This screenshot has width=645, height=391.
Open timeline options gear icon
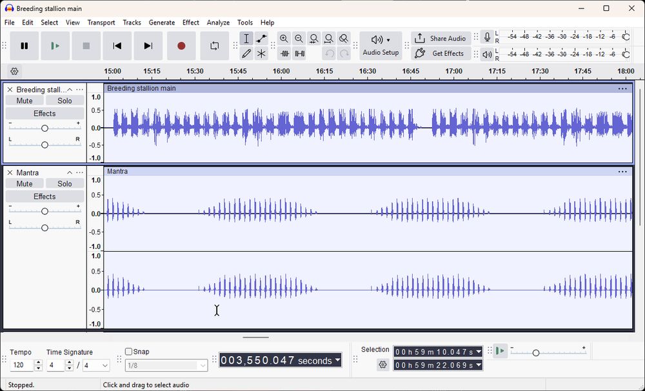coord(14,71)
